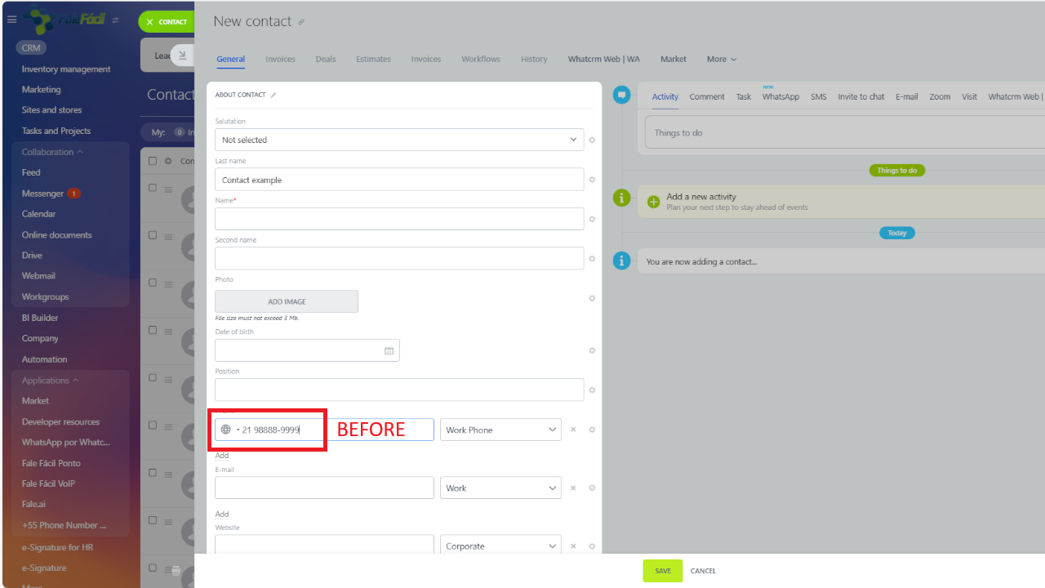1045x588 pixels.
Task: Open gear settings next to Salutation field
Action: pos(592,140)
